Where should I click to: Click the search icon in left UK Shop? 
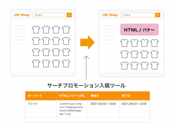(x=69, y=15)
